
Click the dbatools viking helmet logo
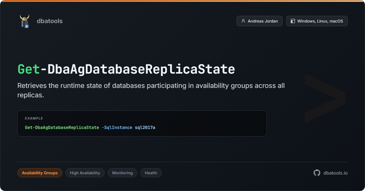click(25, 21)
